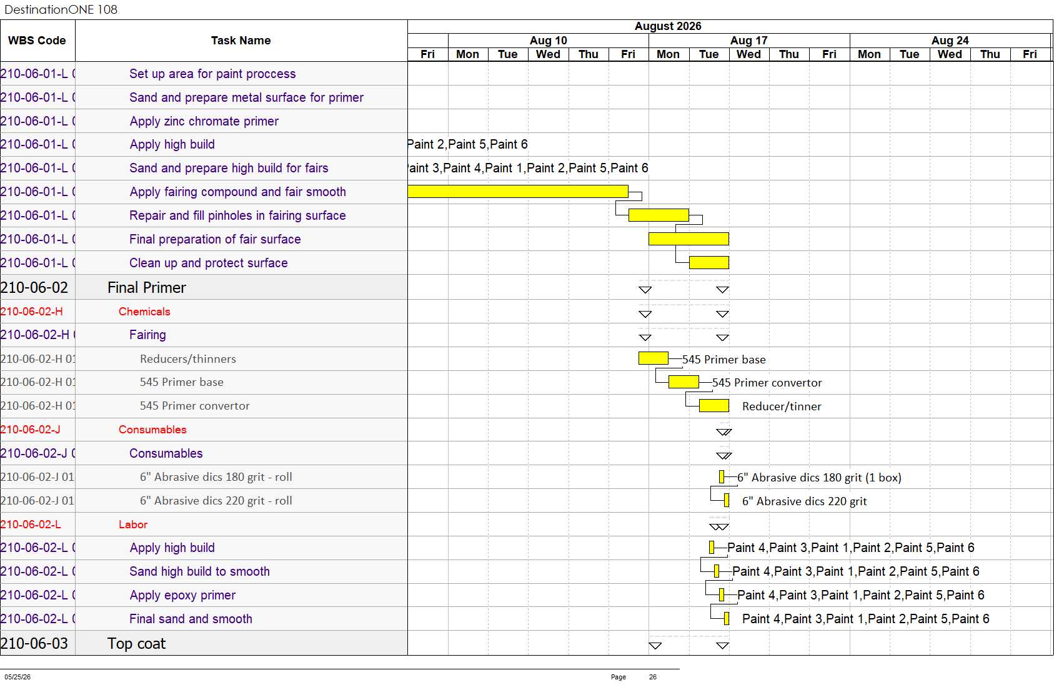
Task: Click the Paint 2,Paint 5,Paint 6 resource label
Action: [468, 144]
